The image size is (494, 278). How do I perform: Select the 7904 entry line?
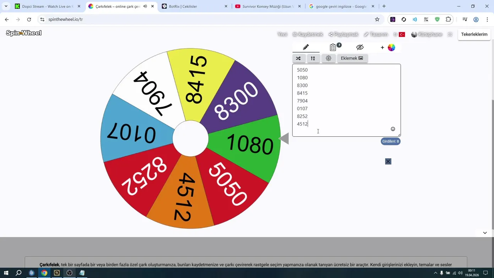point(302,101)
